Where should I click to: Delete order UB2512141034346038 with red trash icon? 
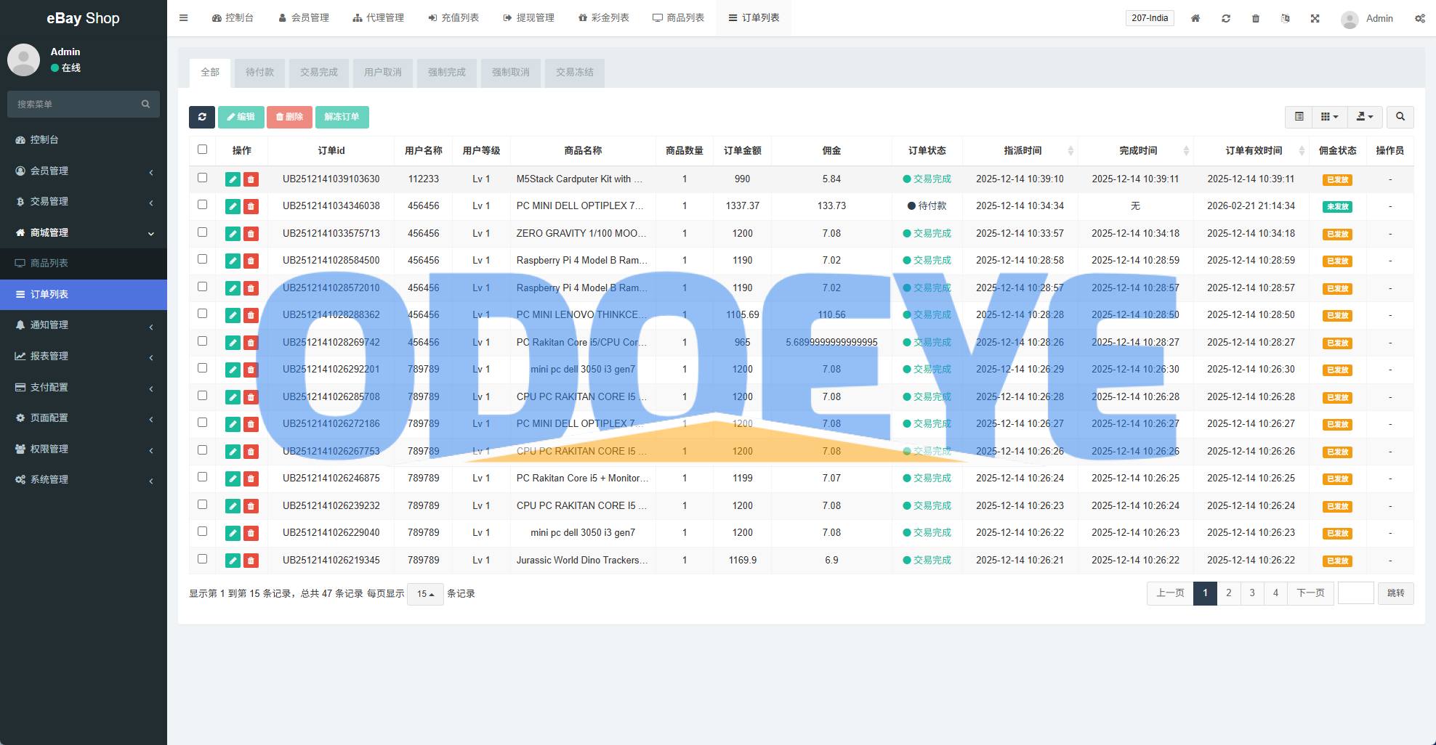tap(251, 206)
